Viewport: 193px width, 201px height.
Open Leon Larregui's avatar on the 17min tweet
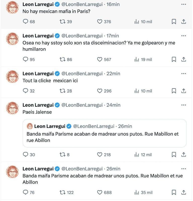pyautogui.click(x=12, y=39)
